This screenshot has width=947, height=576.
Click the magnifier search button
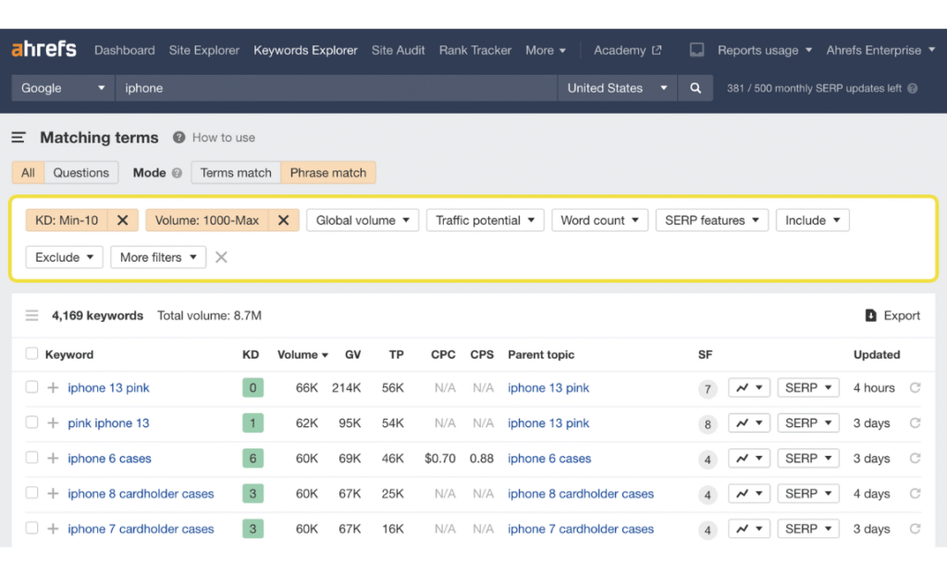tap(695, 88)
